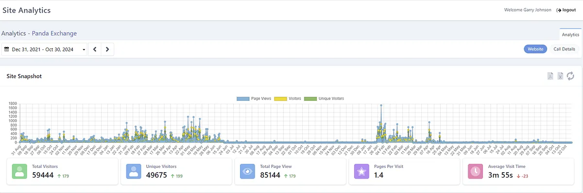The image size is (583, 193).
Task: Toggle Unique Visitors series in legend
Action: pos(324,98)
